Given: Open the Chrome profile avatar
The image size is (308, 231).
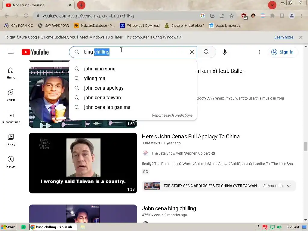Looking at the screenshot, I should (x=292, y=16).
